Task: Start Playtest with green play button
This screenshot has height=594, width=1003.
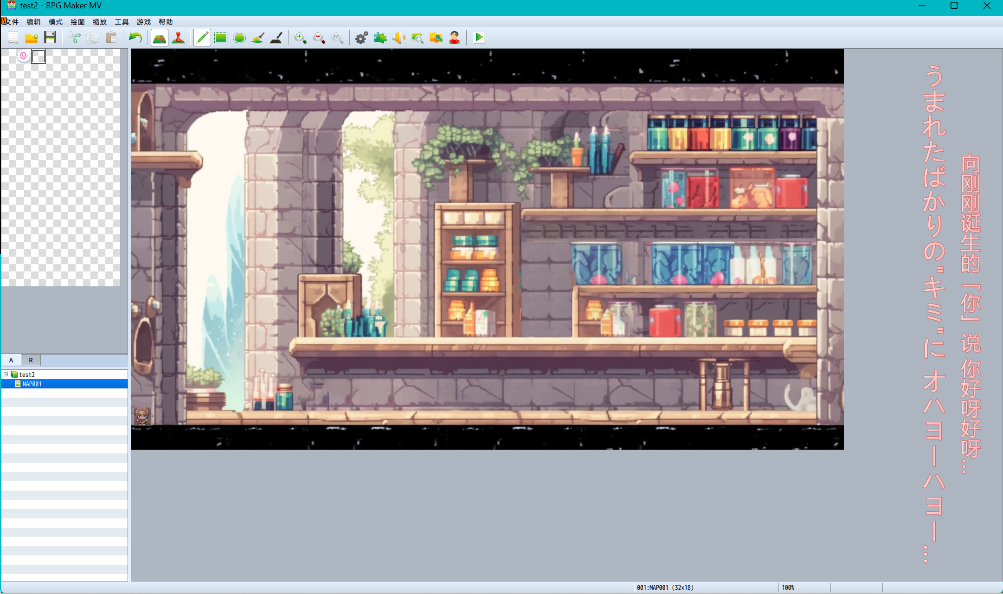Action: (x=479, y=38)
